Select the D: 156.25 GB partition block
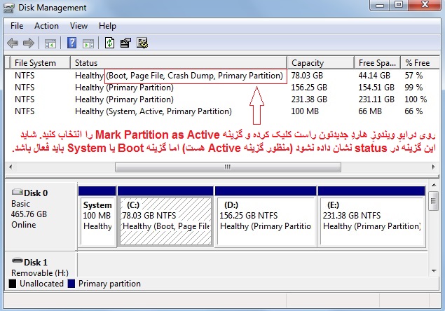Screen dimensions: 445x311 click(265, 220)
